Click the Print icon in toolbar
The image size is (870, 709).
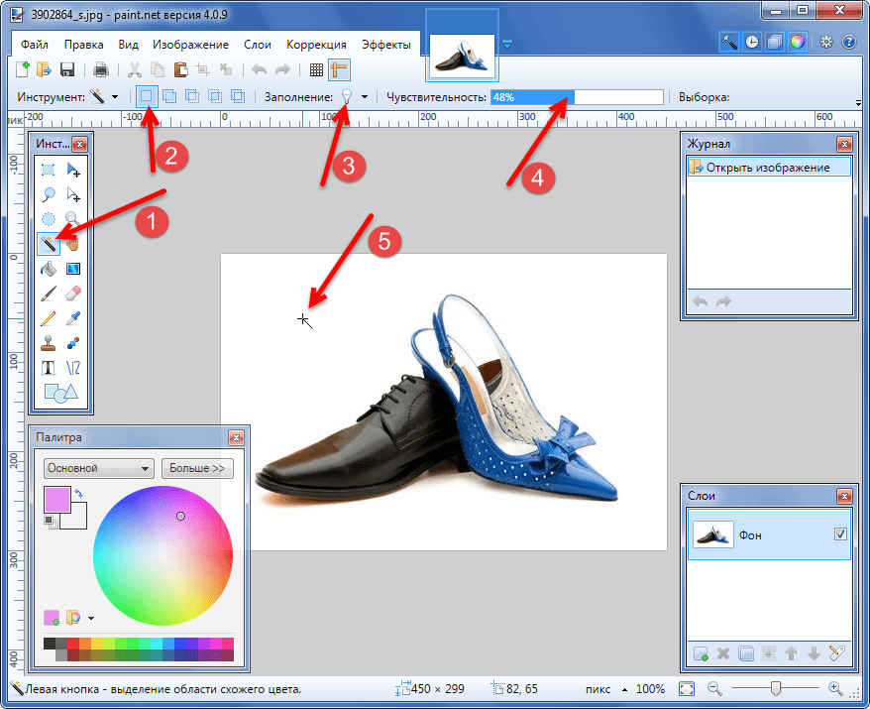pyautogui.click(x=100, y=69)
